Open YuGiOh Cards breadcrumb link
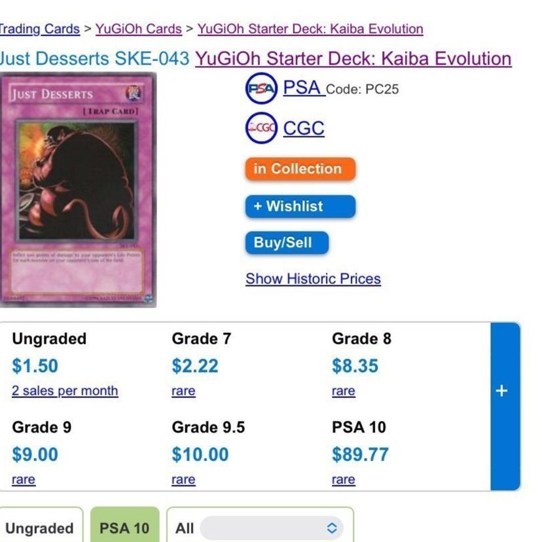Screen dimensions: 542x542 pos(138,29)
